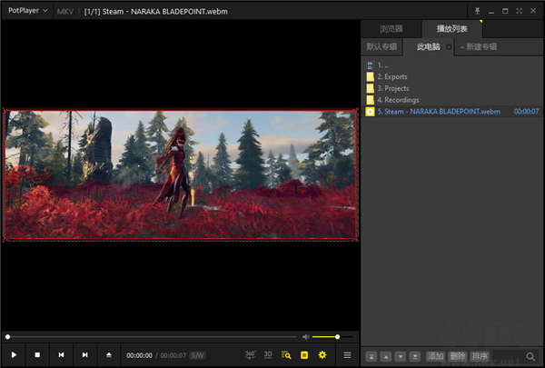Click the eject/open file icon
This screenshot has height=368, width=545.
109,354
